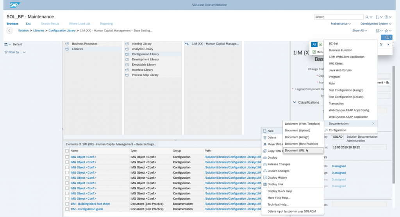Click the collapse handle above the Elements table
This screenshot has height=217, width=400.
[x=175, y=140]
